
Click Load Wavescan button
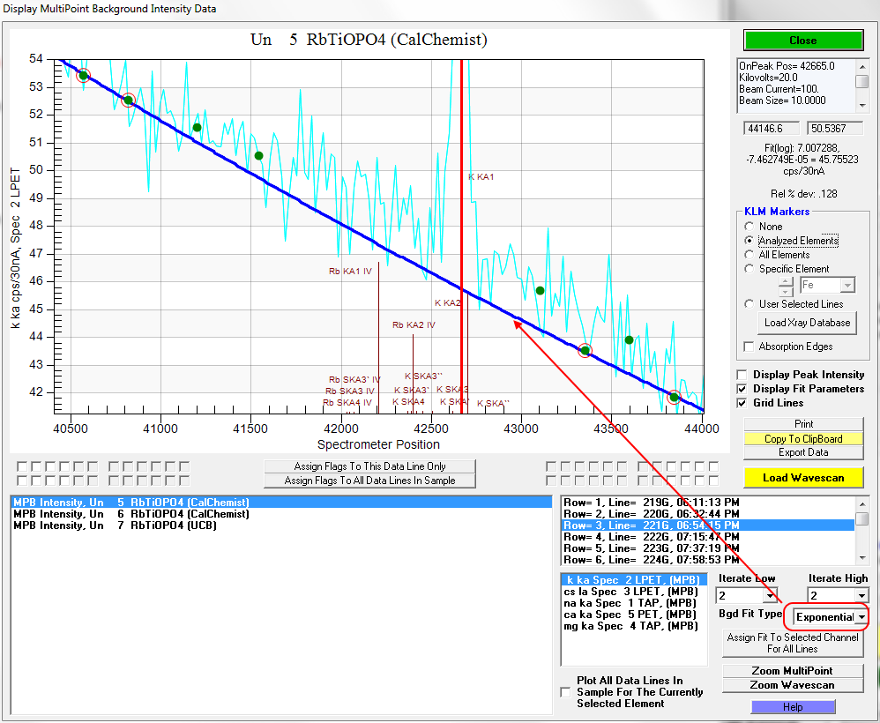point(802,478)
